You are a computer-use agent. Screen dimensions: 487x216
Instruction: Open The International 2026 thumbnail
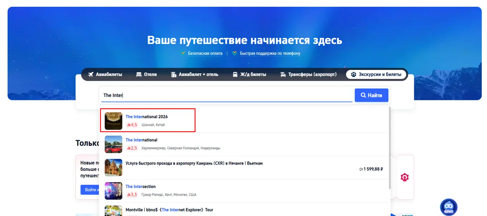[114, 121]
